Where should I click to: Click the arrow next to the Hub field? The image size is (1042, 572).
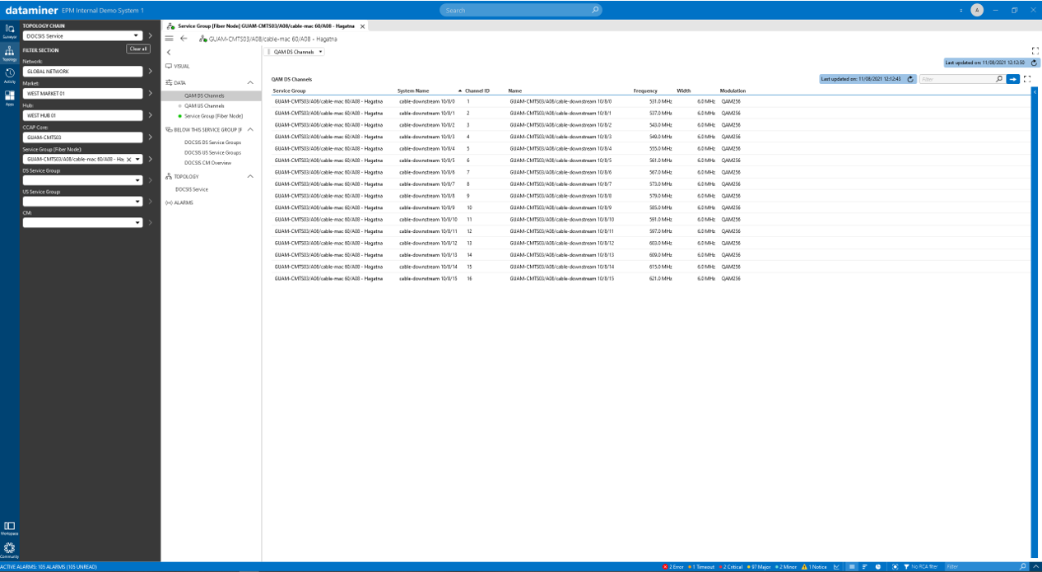[x=150, y=115]
